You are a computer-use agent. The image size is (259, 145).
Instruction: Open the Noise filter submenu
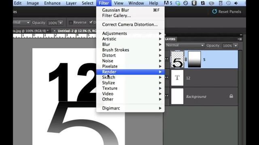coord(130,61)
